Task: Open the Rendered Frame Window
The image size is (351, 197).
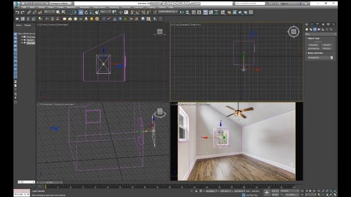Action: click(x=234, y=12)
